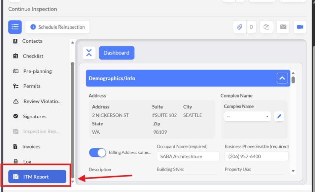The width and height of the screenshot is (315, 192).
Task: Open the ITM Report menu item
Action: pos(37,177)
